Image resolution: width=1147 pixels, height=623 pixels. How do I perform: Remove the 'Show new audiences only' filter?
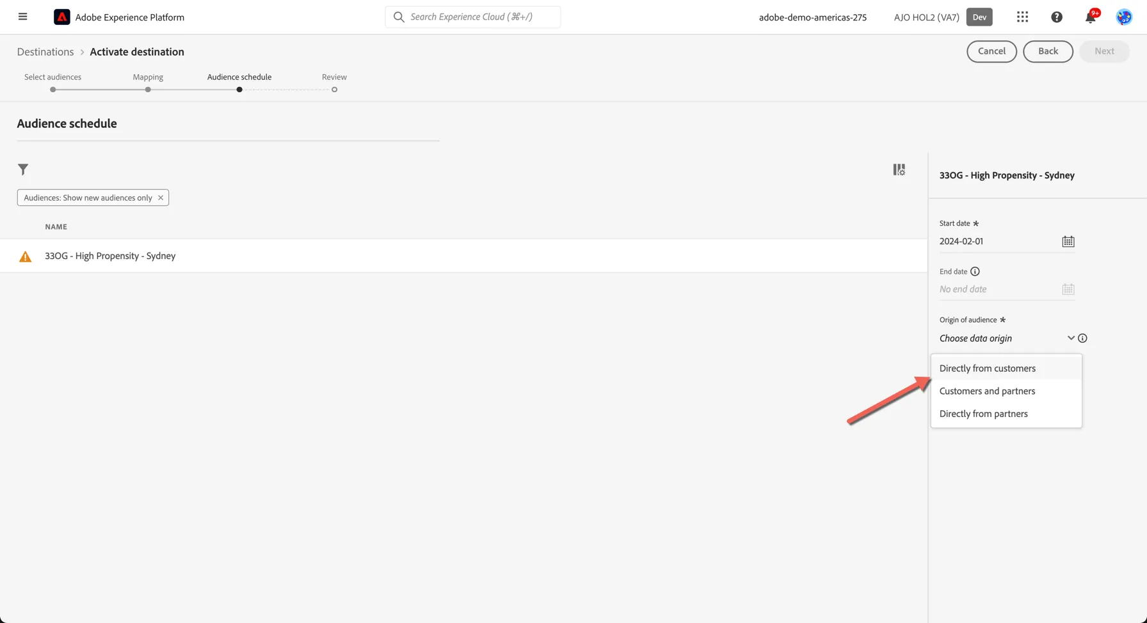click(161, 198)
